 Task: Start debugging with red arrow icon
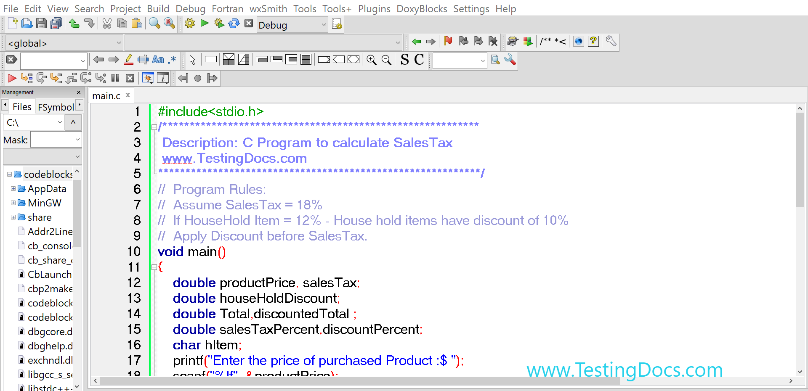[x=12, y=78]
